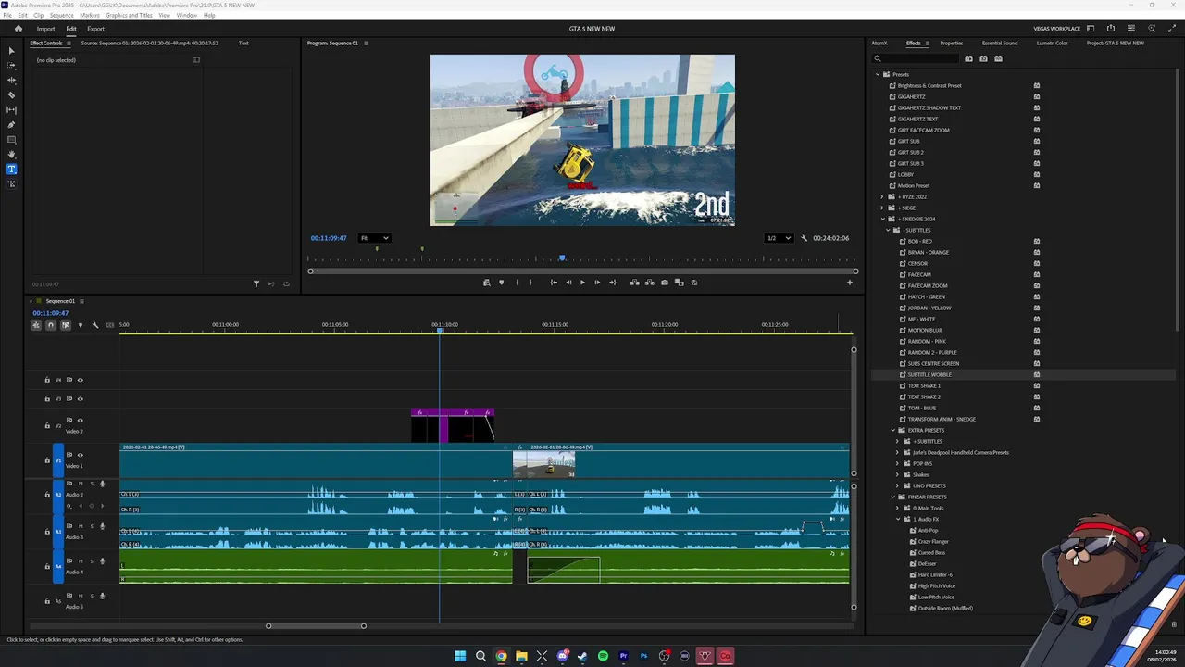1185x667 pixels.
Task: Click the Lift button
Action: (634, 283)
